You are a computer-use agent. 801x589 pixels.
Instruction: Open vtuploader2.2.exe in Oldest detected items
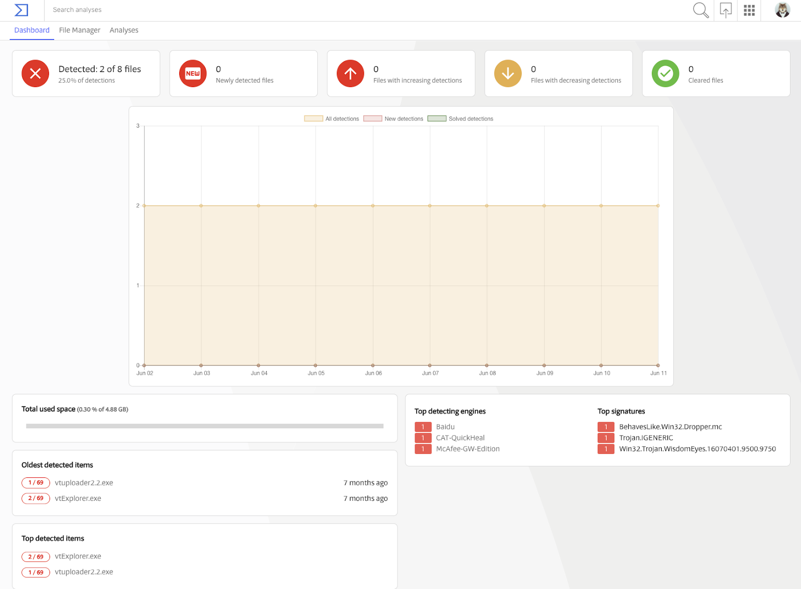pyautogui.click(x=84, y=483)
